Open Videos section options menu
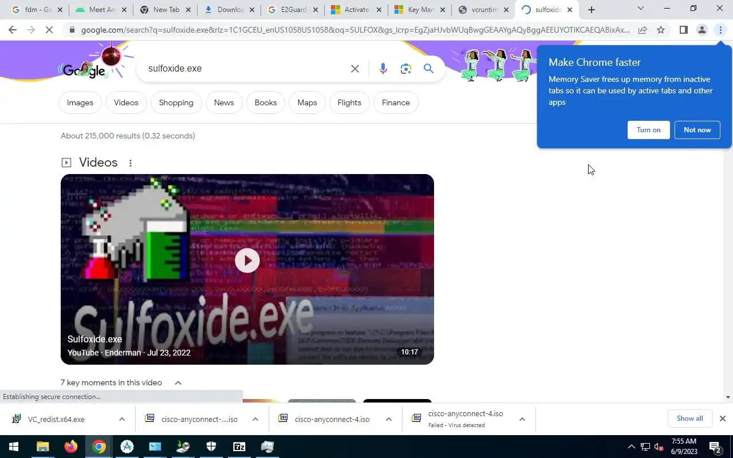The width and height of the screenshot is (733, 458). [x=131, y=163]
